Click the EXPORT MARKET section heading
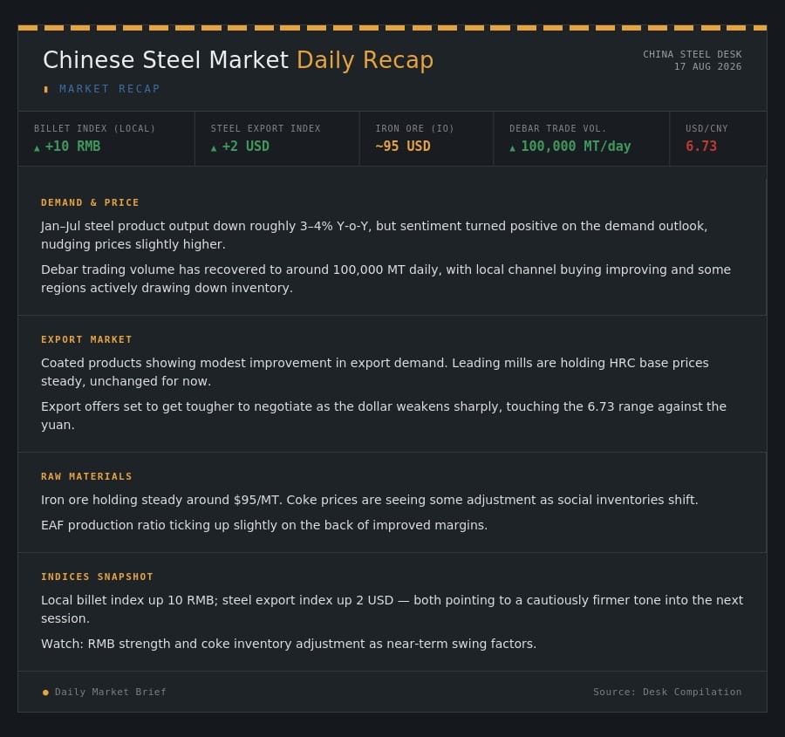 (86, 339)
